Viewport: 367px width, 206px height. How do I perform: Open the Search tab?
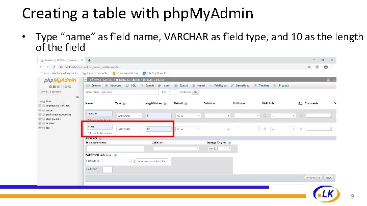tap(147, 85)
